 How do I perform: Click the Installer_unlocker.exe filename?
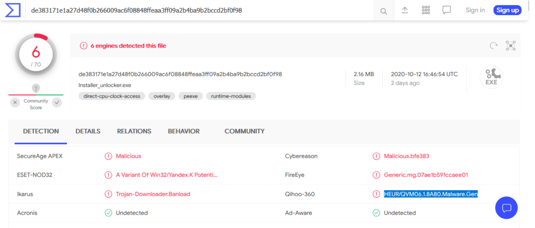pyautogui.click(x=105, y=85)
